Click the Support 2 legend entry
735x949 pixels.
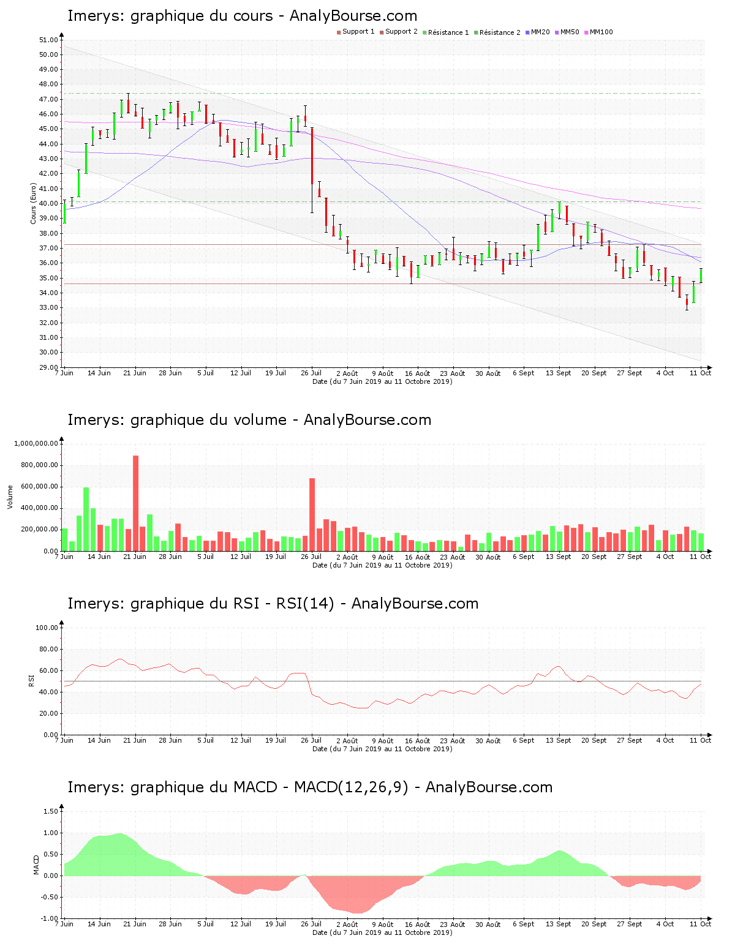(x=399, y=32)
